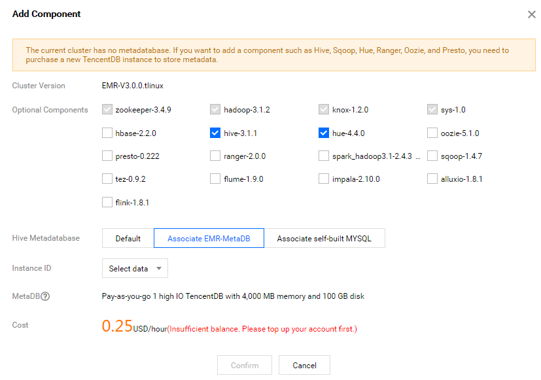Tick the alluxio-1.8.1 checkbox
Viewport: 541px width, 380px height.
click(432, 179)
